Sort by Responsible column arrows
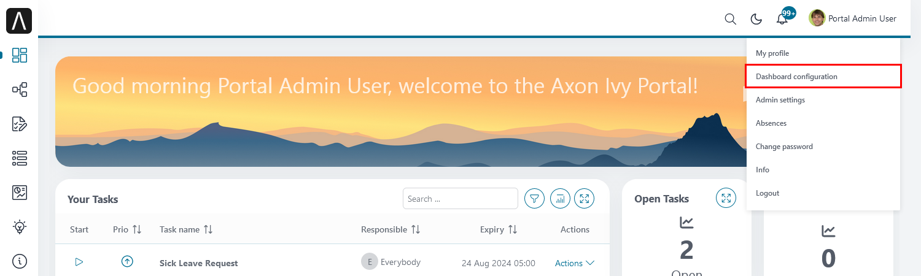Screen dimensions: 921x276 [416, 229]
